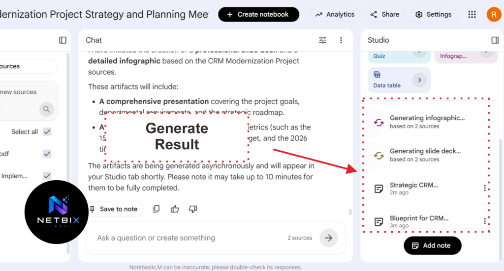Open chat more options menu
The width and height of the screenshot is (504, 271).
[x=341, y=40]
